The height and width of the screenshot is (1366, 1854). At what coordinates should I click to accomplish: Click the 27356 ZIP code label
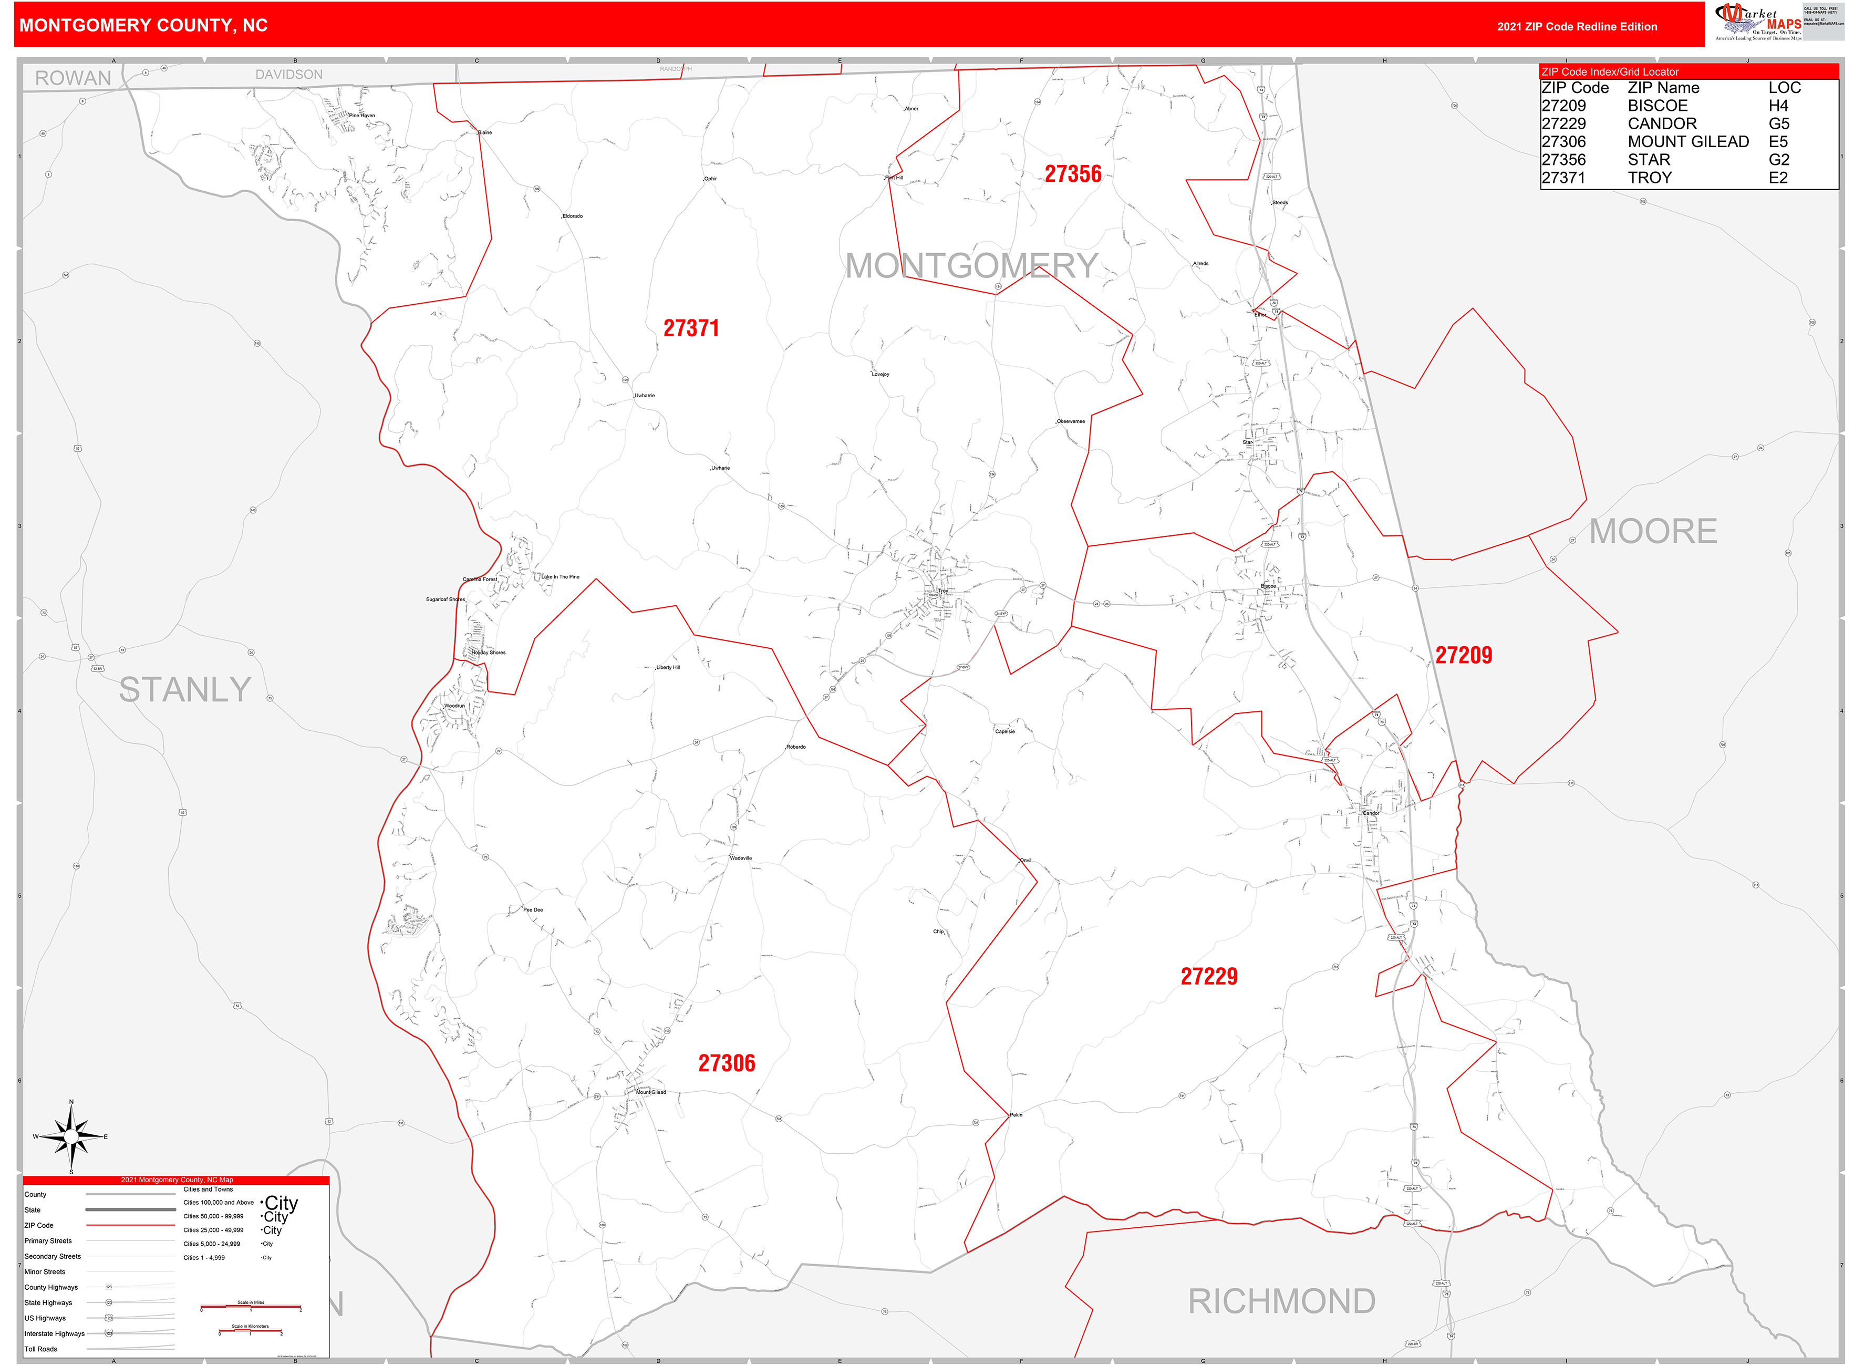tap(1073, 174)
